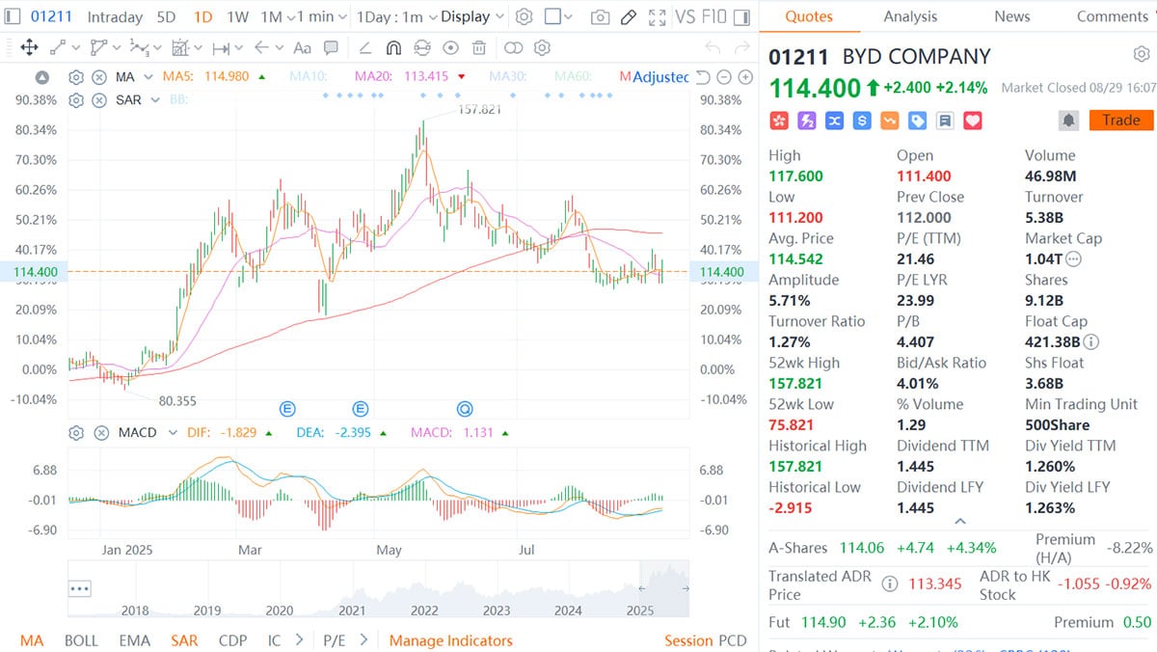Expand the MACD indicator selector
Viewport: 1157px width, 652px height.
(x=174, y=432)
